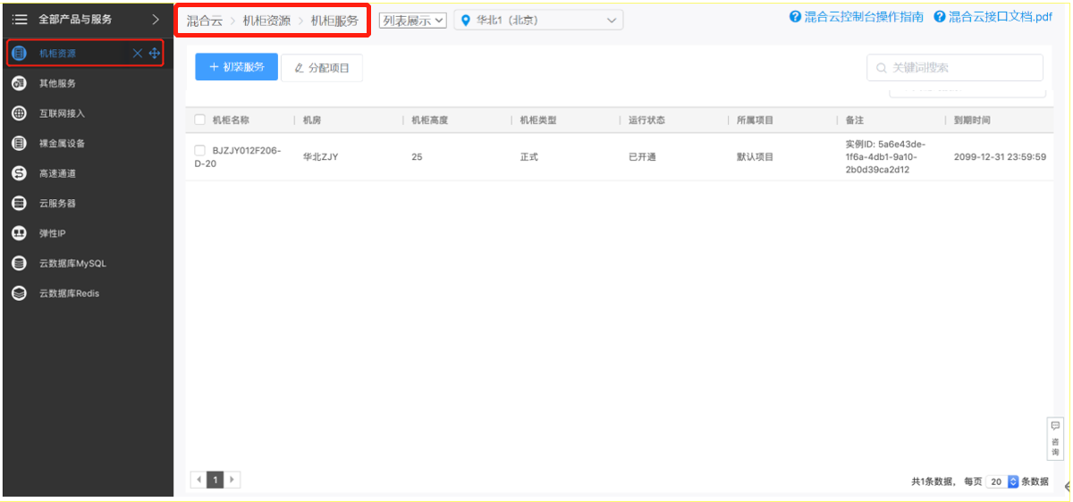The image size is (1073, 502).
Task: Click the 云服务器 sidebar icon
Action: pyautogui.click(x=19, y=203)
